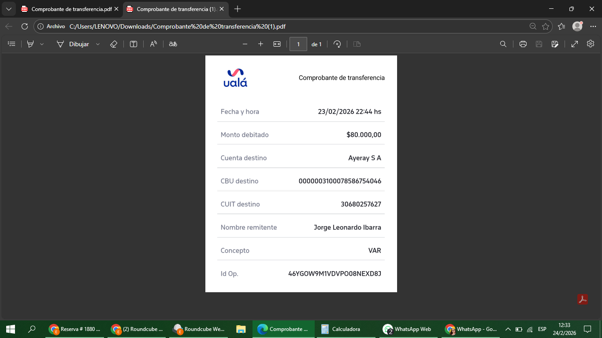The image size is (602, 338).
Task: Toggle the Dibujar drawing tool
Action: [x=73, y=44]
